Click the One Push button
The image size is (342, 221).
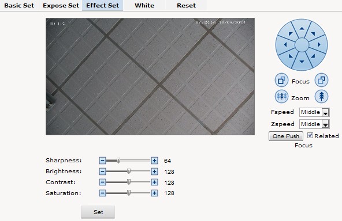(286, 136)
